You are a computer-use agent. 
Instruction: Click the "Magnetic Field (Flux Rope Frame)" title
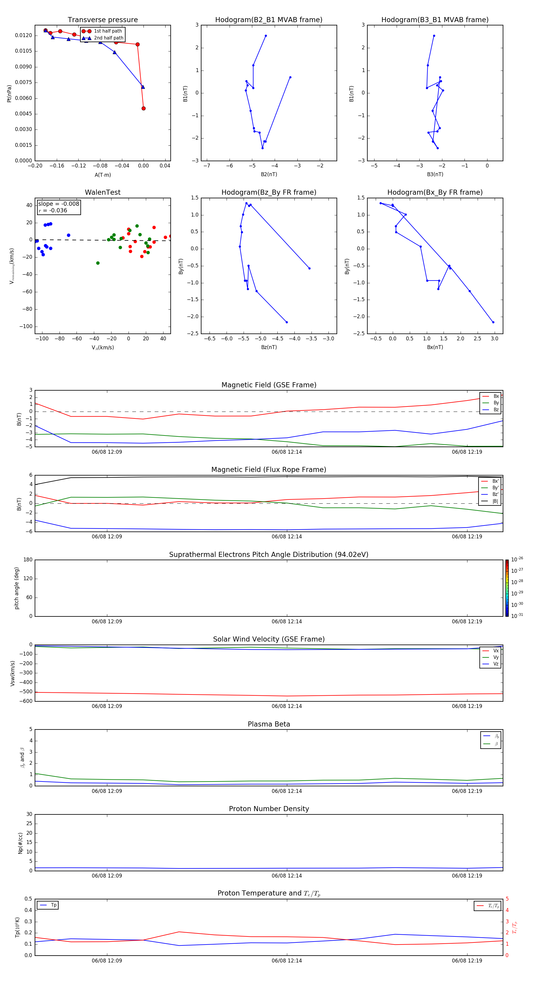(269, 470)
